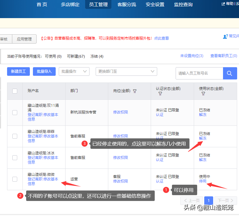Open the 多店绑定 navigation item
Viewport: 239px width, 216px height.
point(70,4)
